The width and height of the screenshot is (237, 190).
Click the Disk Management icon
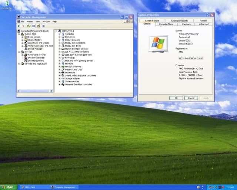point(26,61)
